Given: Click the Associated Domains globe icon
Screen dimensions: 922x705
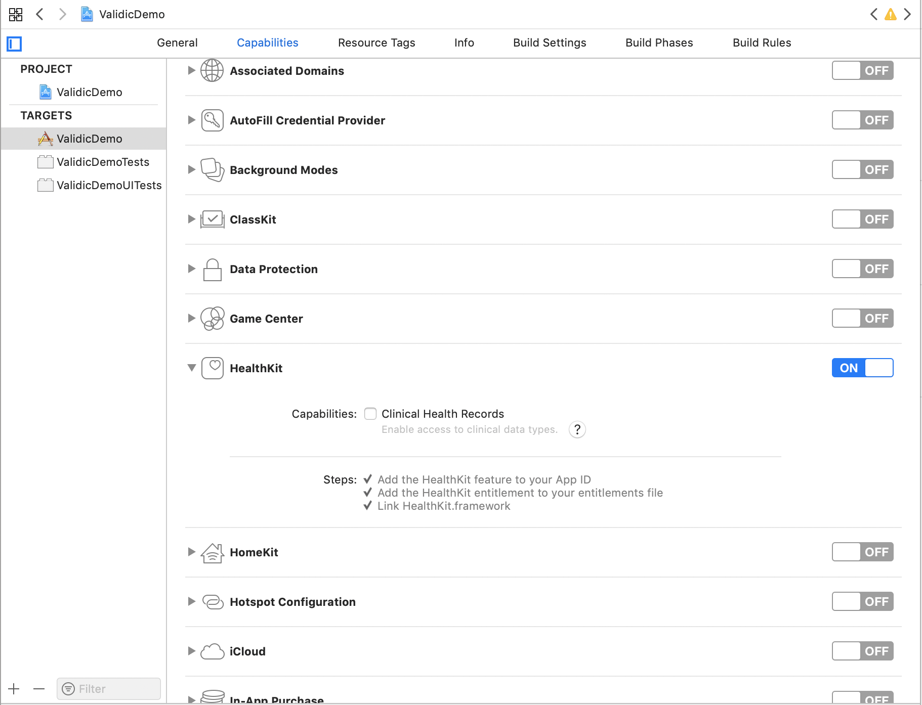Looking at the screenshot, I should (212, 71).
